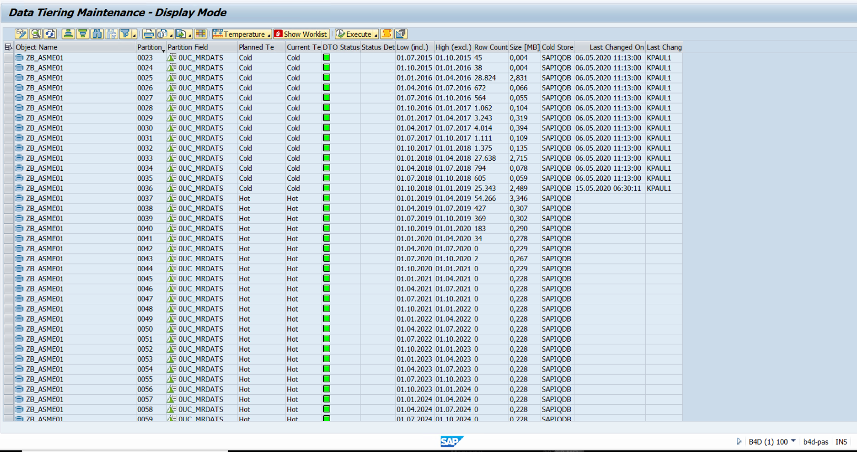
Task: Click the Find binoculars icon
Action: (97, 34)
